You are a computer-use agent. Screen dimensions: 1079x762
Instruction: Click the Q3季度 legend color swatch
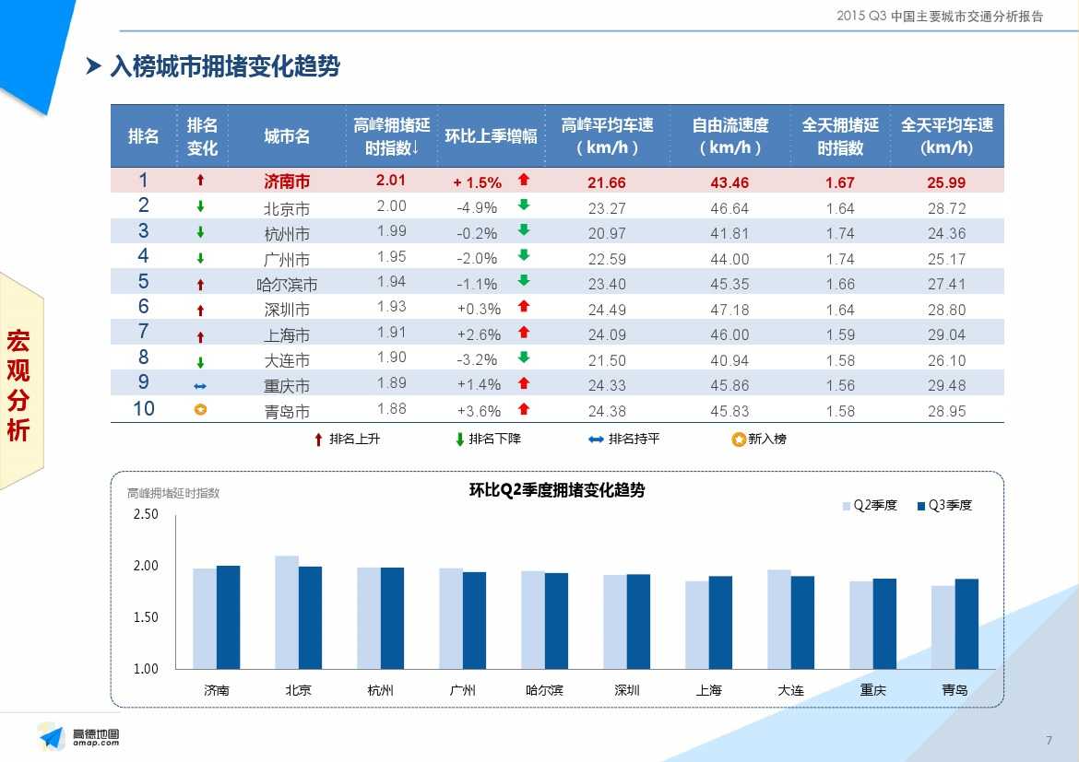pyautogui.click(x=920, y=506)
